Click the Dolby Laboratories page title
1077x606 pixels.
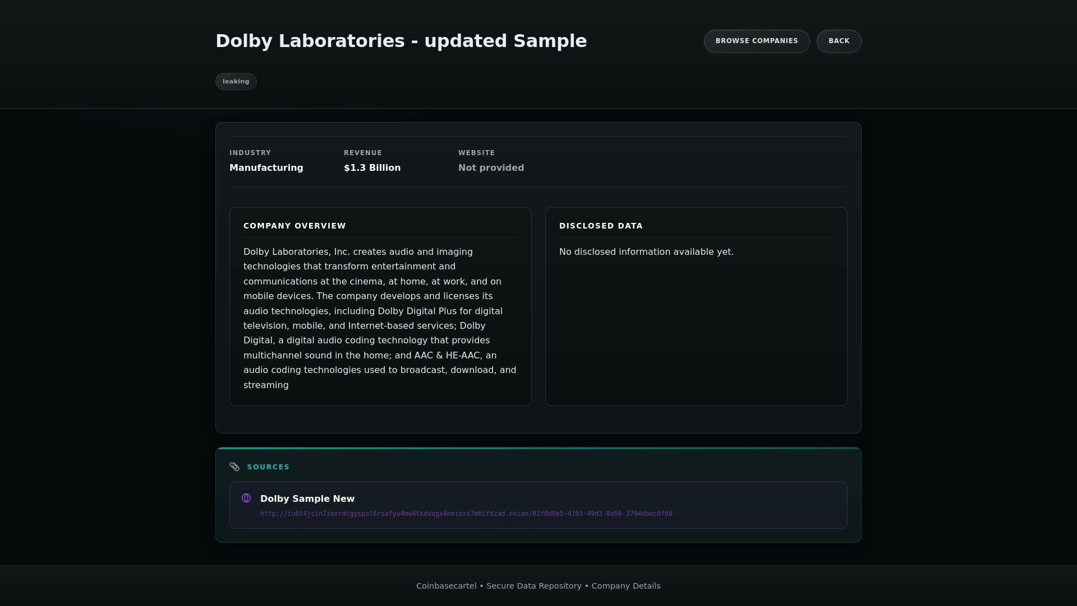tap(401, 41)
